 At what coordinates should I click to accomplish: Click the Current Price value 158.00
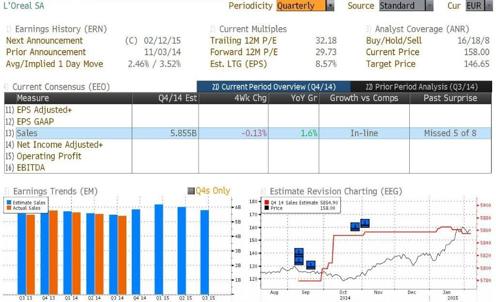tap(477, 52)
